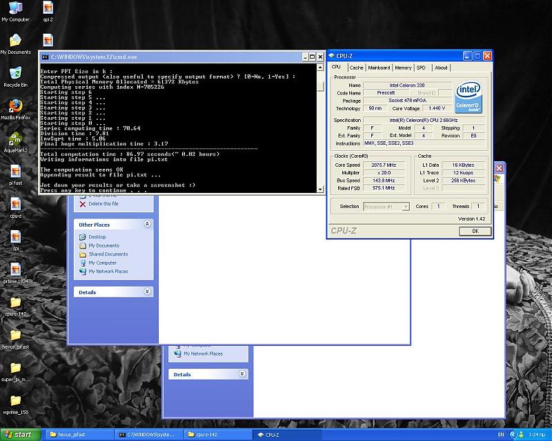This screenshot has width=552, height=441.
Task: Select the cpu-z-142 folder on the desktop
Action: coord(15,306)
